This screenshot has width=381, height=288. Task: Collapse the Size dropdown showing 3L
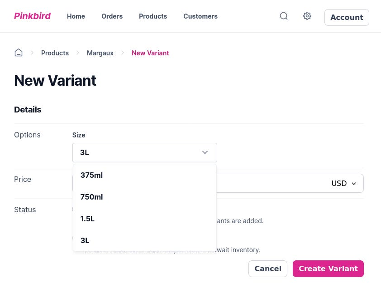pyautogui.click(x=144, y=152)
